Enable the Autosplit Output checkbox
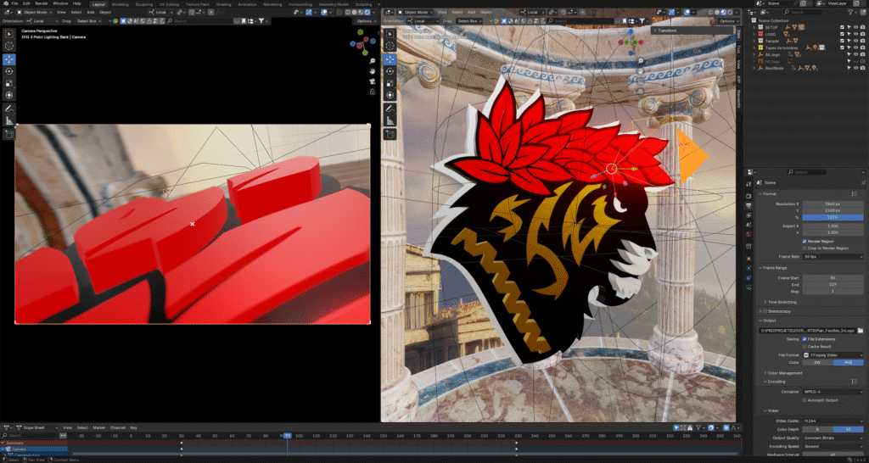Image resolution: width=869 pixels, height=463 pixels. coord(805,399)
